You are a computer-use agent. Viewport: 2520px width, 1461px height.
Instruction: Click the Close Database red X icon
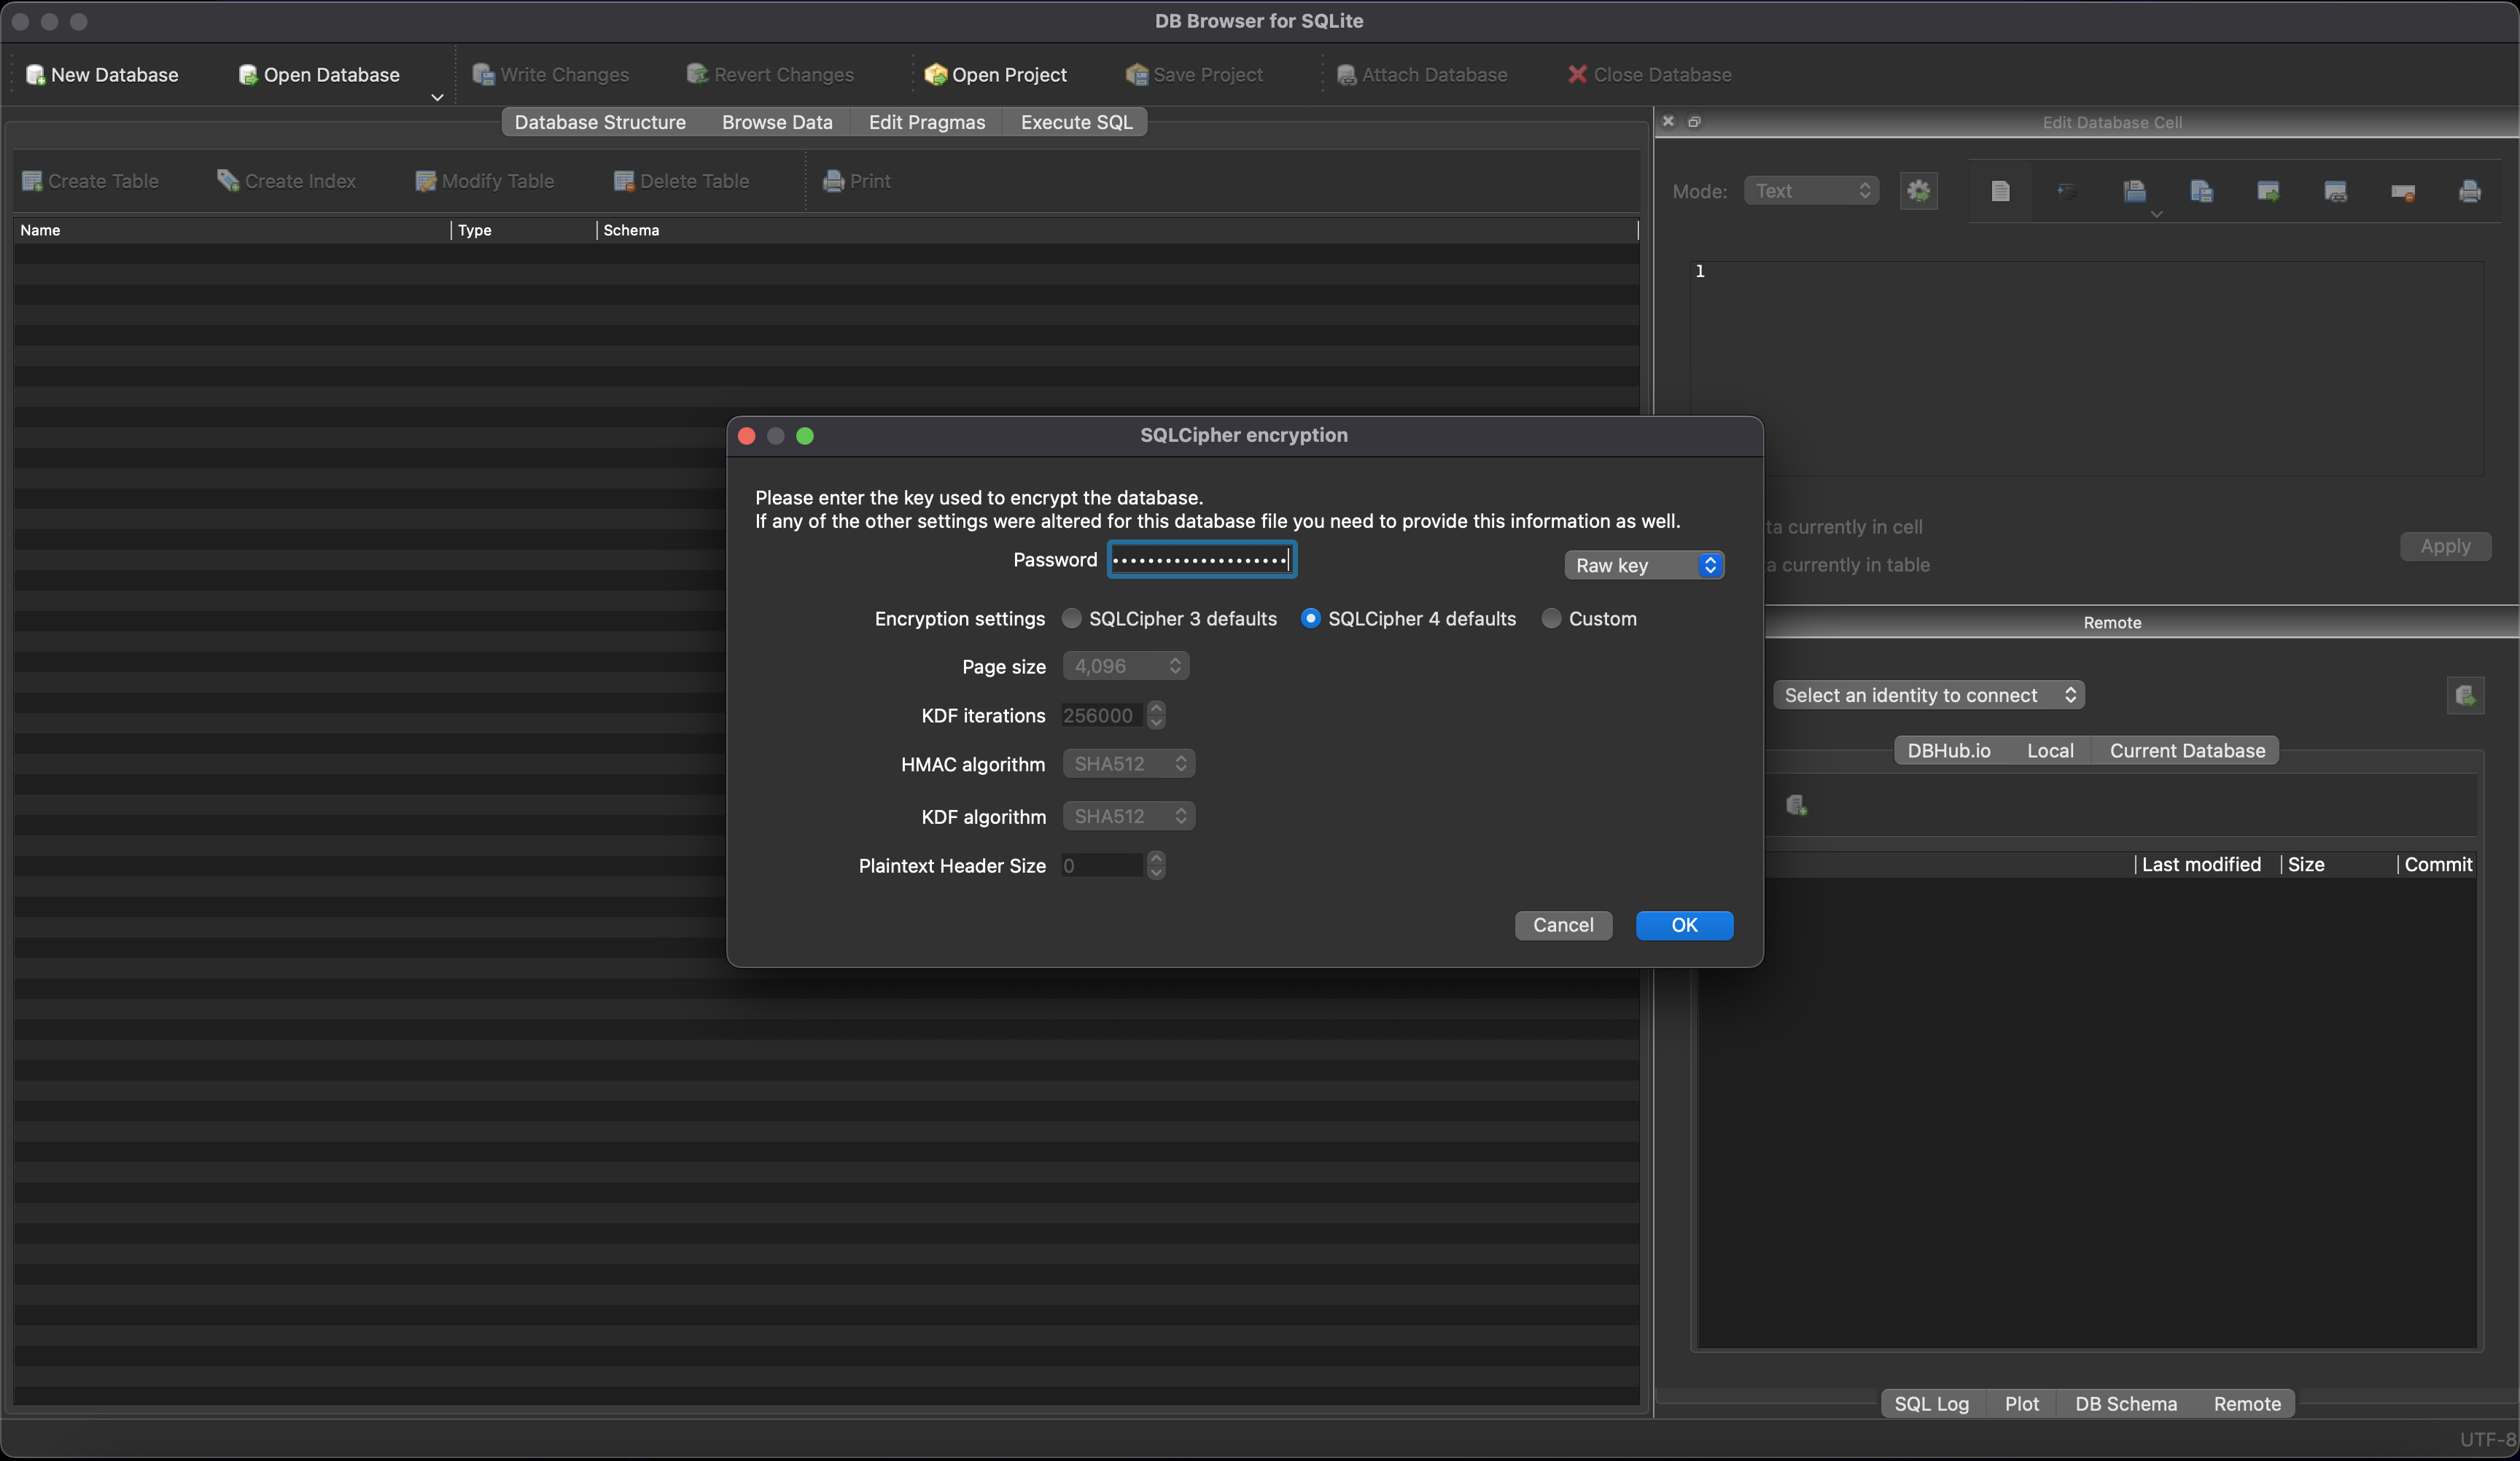[x=1577, y=75]
